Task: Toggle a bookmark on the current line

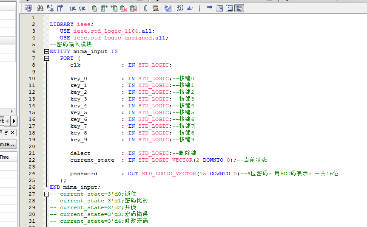Action: point(94,8)
